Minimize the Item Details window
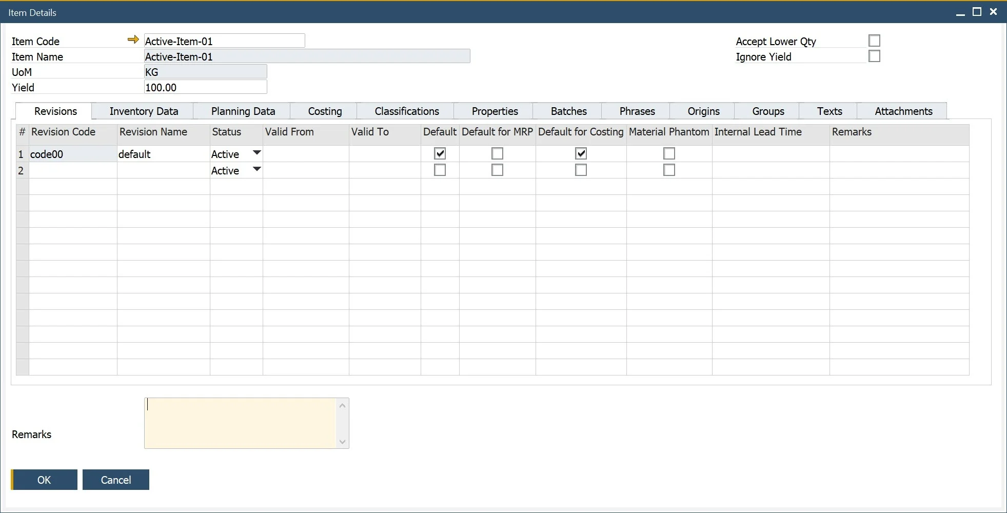Image resolution: width=1007 pixels, height=513 pixels. [x=960, y=12]
